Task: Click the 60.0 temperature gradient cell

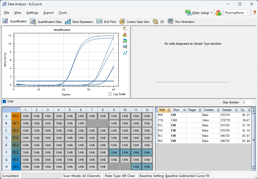Action: pyautogui.click(x=16, y=116)
